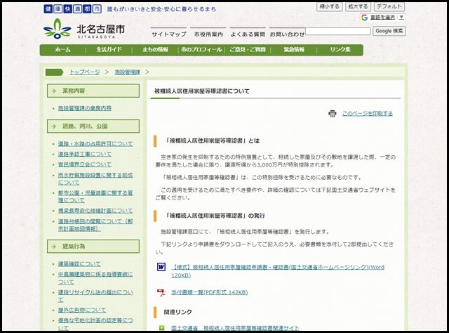Viewport: 449px width, 333px height.
Task: Click the green arrow beside 道路、河川、公園
Action: (x=53, y=126)
